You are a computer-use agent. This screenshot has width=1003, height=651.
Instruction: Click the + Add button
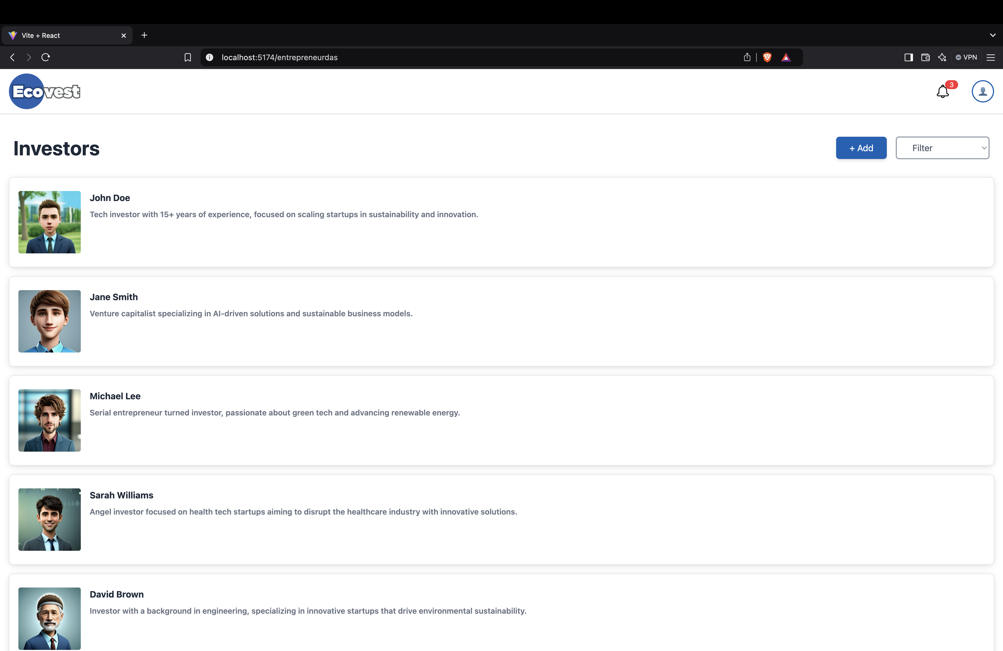pos(861,148)
